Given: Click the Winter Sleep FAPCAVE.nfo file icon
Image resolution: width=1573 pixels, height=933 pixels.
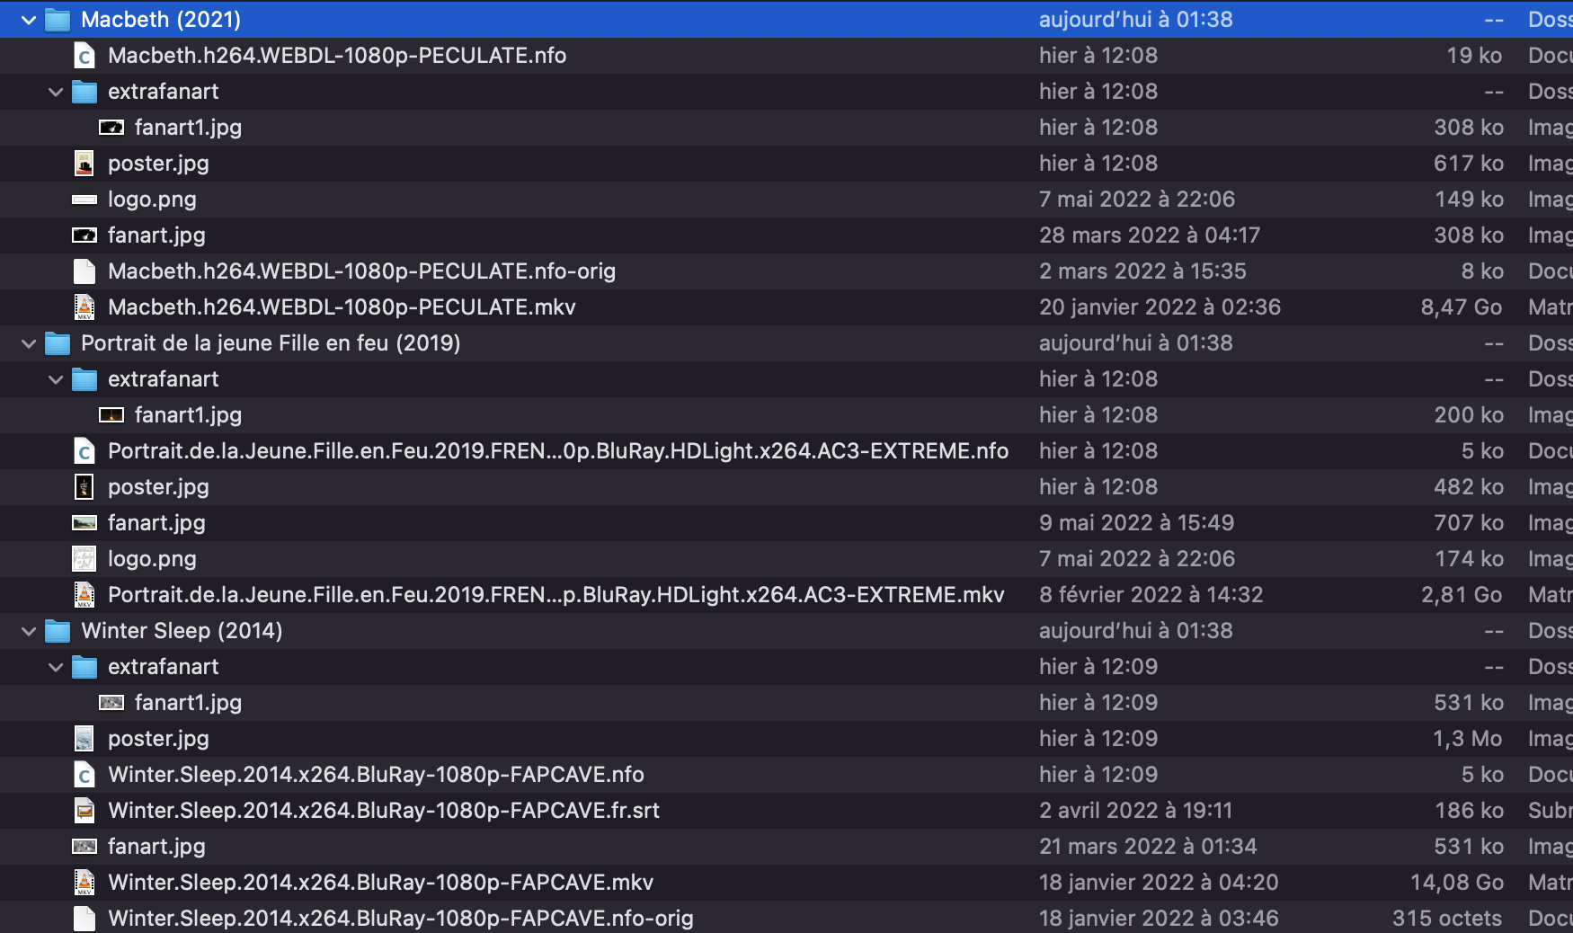Looking at the screenshot, I should (x=84, y=775).
